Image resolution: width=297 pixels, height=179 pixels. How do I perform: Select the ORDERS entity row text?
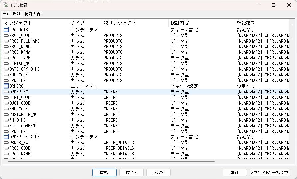coord(16,86)
